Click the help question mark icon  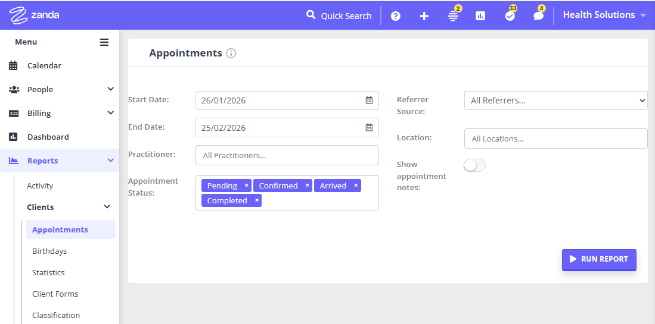(x=395, y=16)
